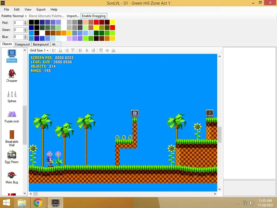Viewport: 277px width, 208px height.
Task: Click the Align Ground toolbar icon
Action: click(x=60, y=50)
